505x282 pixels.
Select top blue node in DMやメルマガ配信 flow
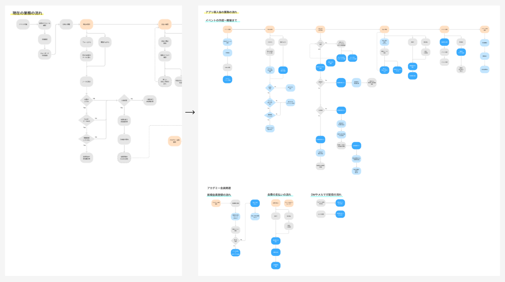[340, 203]
